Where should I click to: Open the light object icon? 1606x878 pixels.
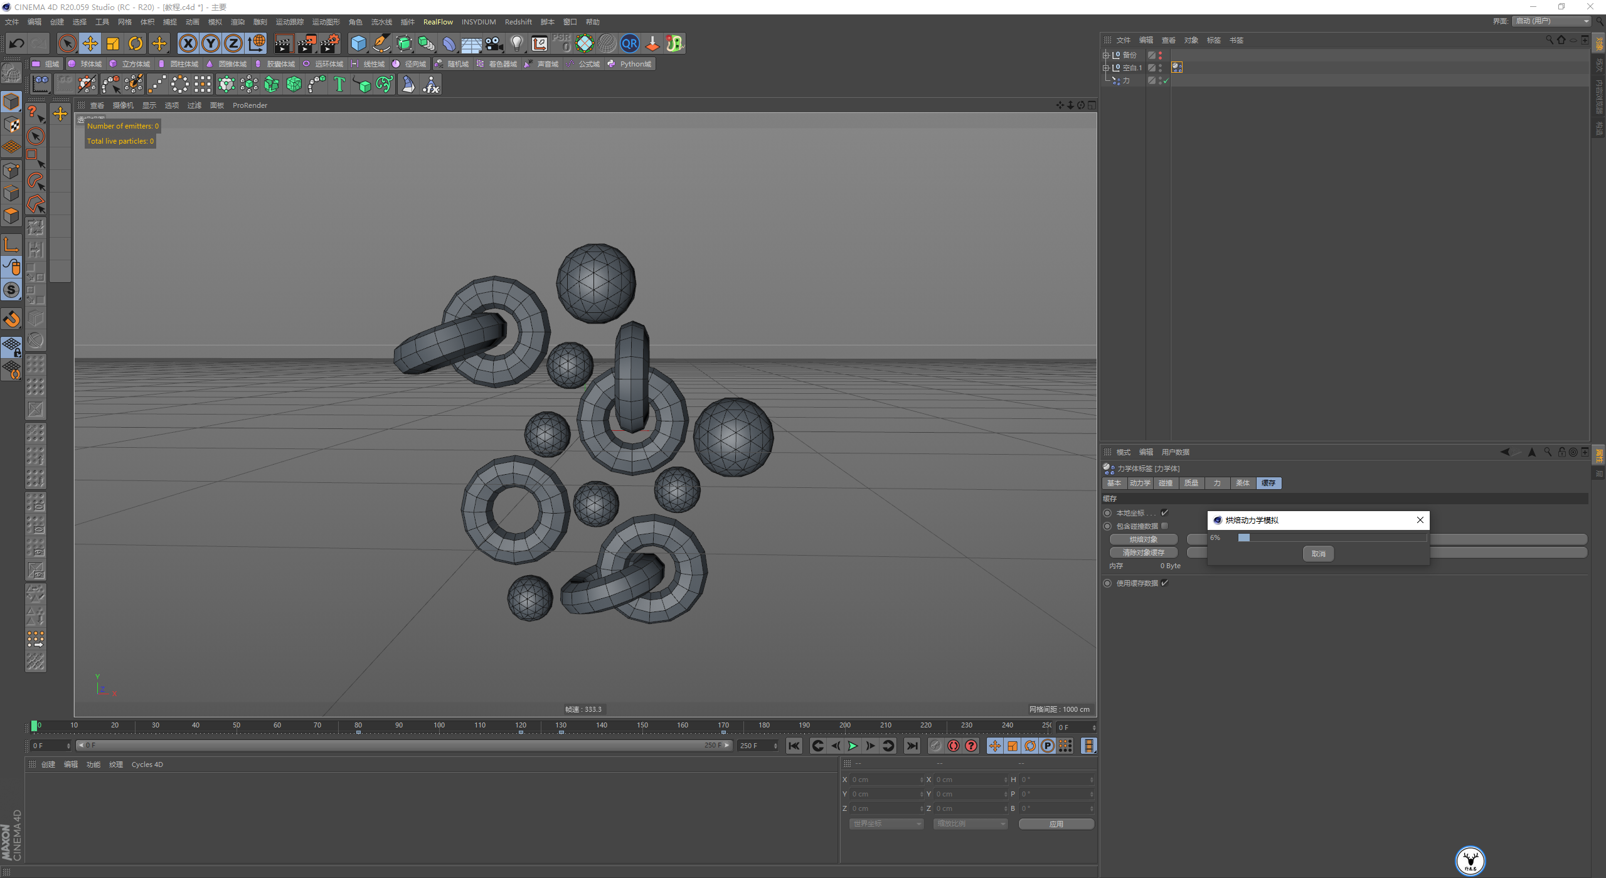pos(516,43)
